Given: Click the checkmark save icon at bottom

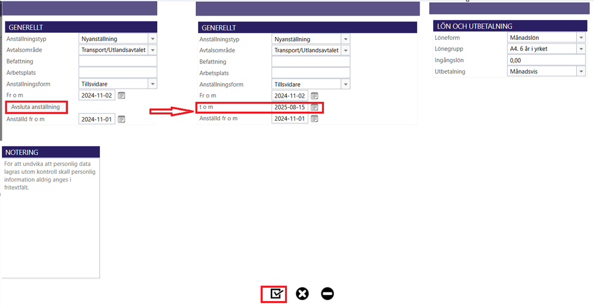Looking at the screenshot, I should coord(276,294).
